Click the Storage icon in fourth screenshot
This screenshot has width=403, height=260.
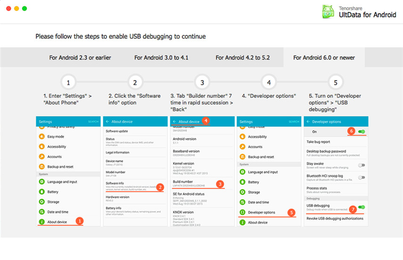pos(242,192)
